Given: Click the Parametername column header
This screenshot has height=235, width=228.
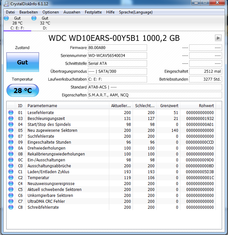Looking at the screenshot, I should pyautogui.click(x=67, y=106).
